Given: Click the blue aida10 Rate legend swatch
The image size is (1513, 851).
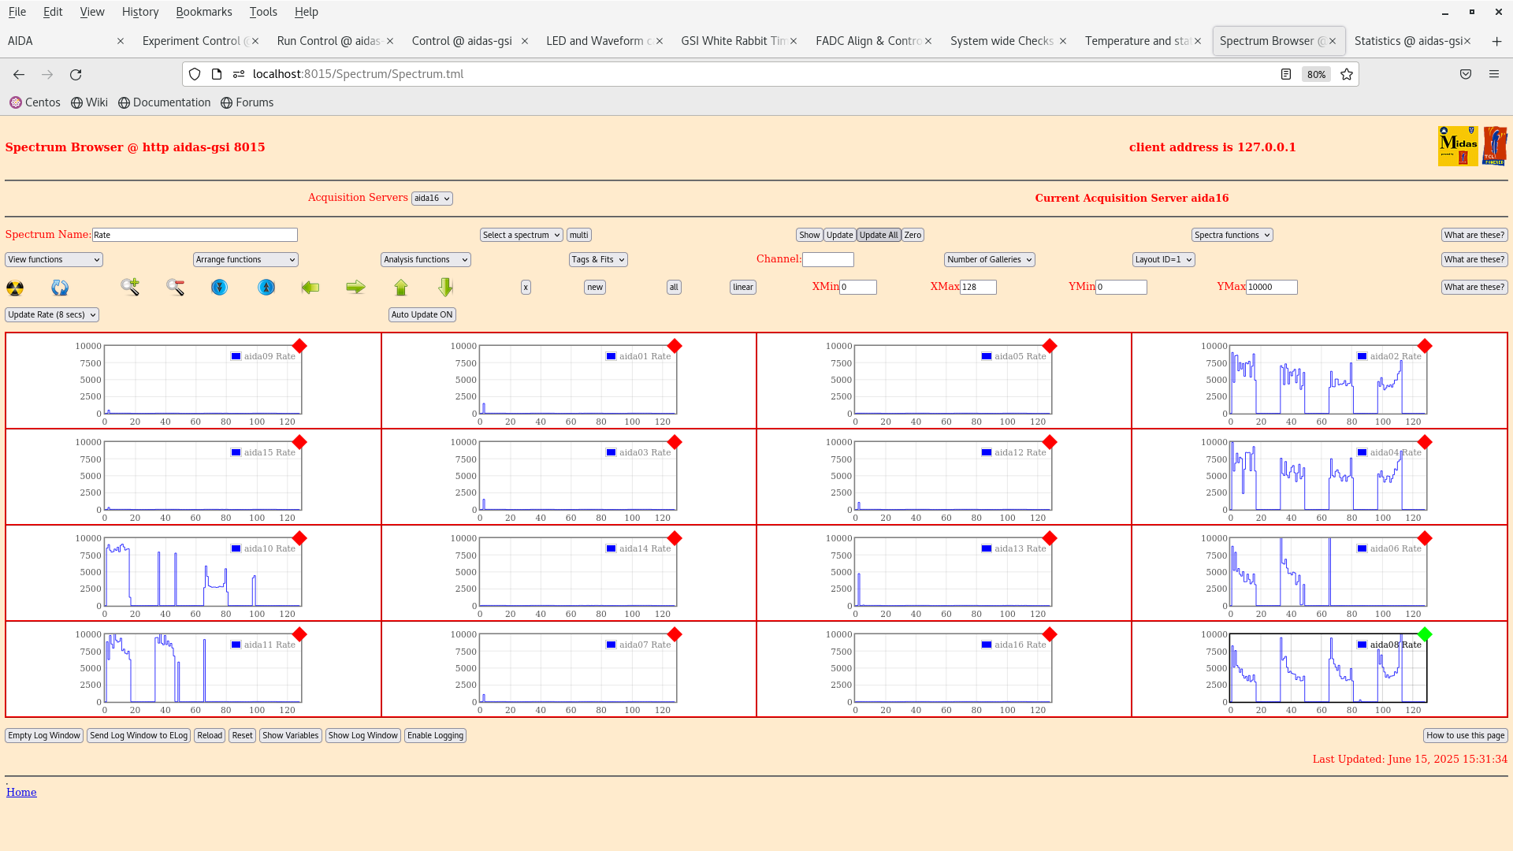Looking at the screenshot, I should click(236, 548).
